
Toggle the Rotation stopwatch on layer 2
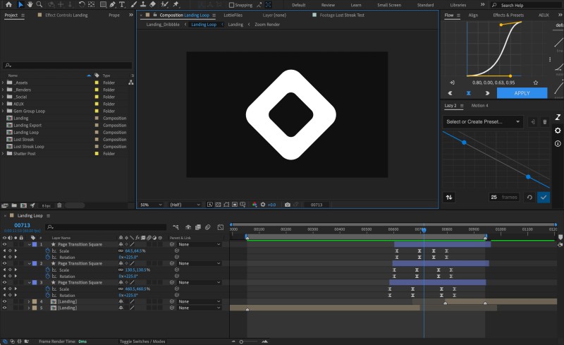pos(47,277)
